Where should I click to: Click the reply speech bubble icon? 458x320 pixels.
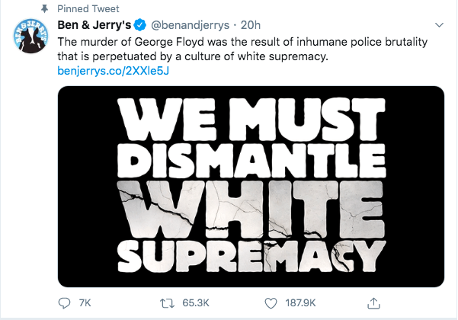tap(65, 302)
